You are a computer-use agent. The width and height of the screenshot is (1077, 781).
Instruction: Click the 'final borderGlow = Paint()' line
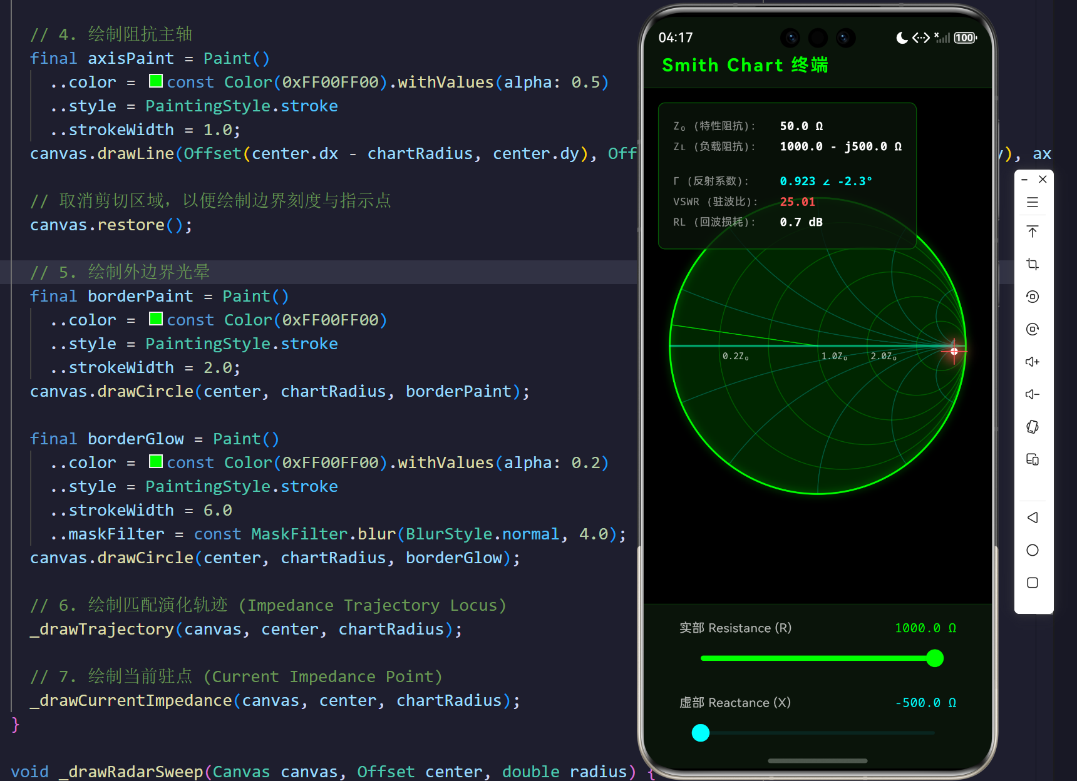[155, 439]
